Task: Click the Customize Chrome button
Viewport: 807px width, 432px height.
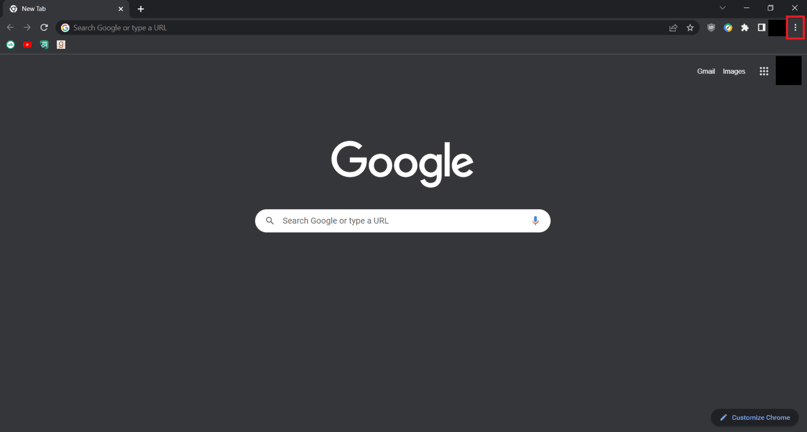Action: [x=754, y=417]
